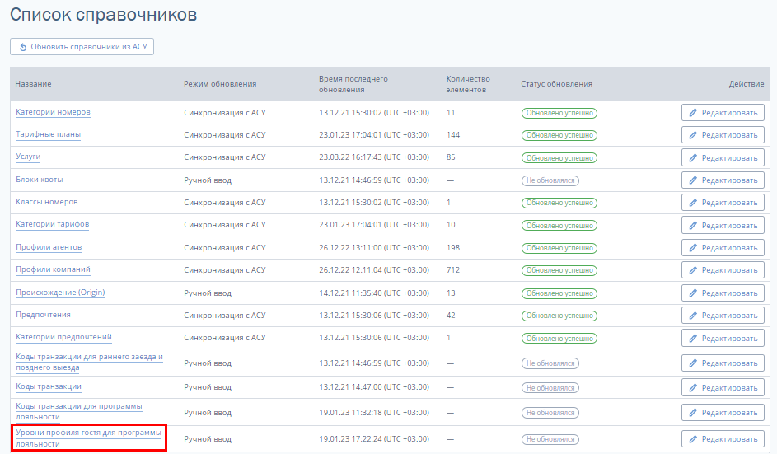Click Редактировать for Категории номеров
This screenshot has height=454, width=777.
click(723, 113)
